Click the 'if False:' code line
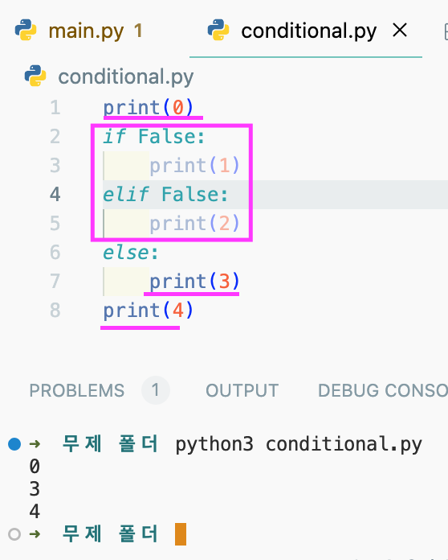Image resolution: width=448 pixels, height=560 pixels. pos(154,137)
